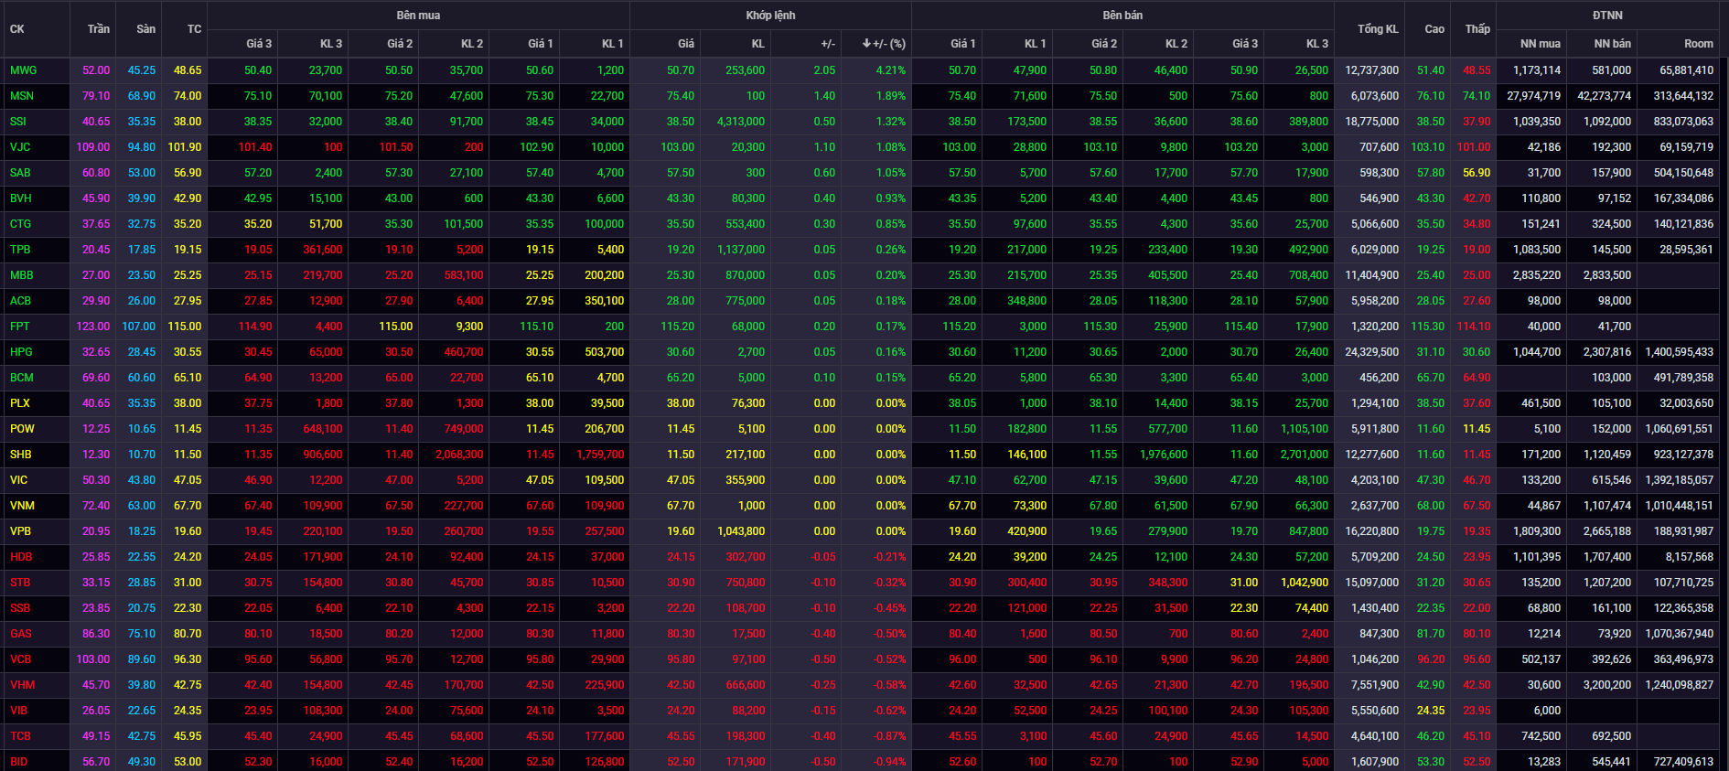Image resolution: width=1729 pixels, height=771 pixels.
Task: Click the KL header under Khớp lệnh
Action: click(758, 43)
